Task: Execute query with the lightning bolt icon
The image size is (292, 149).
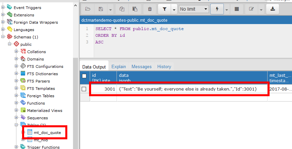Action: [217, 9]
